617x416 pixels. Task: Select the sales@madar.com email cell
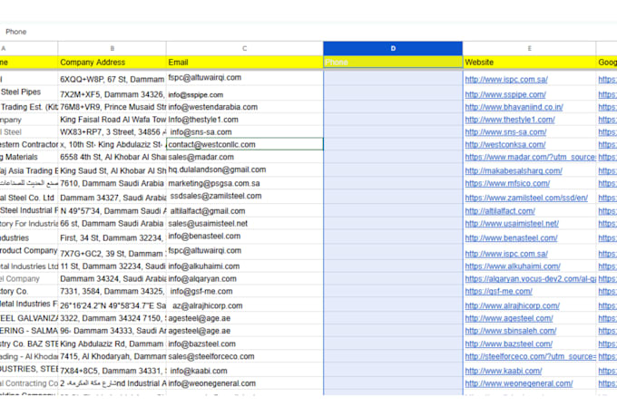pyautogui.click(x=244, y=157)
